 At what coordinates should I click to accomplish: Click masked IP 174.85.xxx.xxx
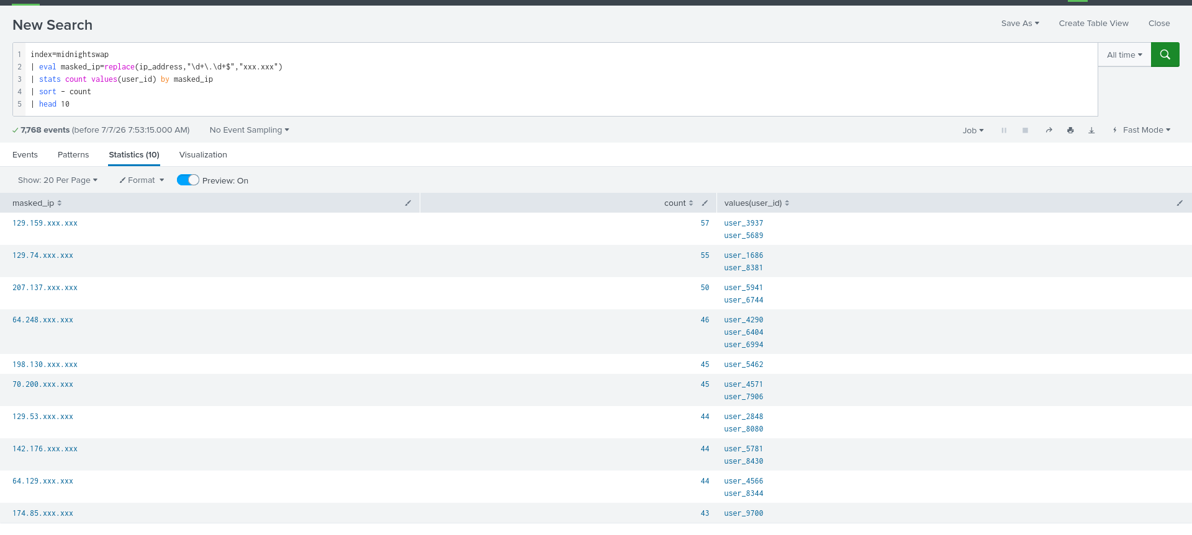point(43,513)
